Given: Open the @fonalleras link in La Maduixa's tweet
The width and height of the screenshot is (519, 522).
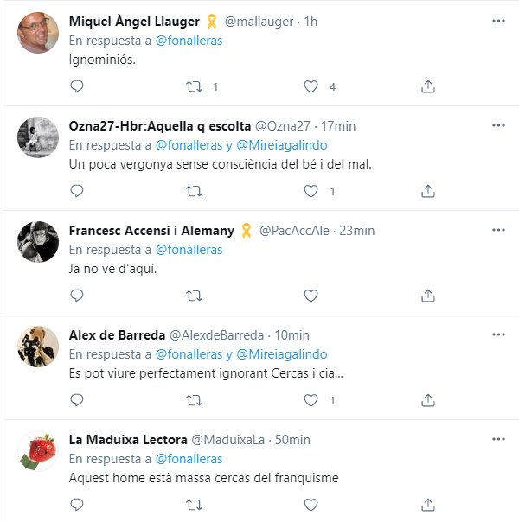Looking at the screenshot, I should tap(189, 459).
